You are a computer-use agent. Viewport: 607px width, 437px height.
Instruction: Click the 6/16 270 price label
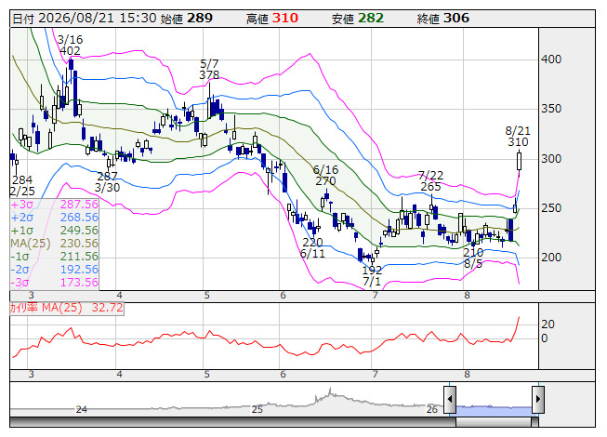point(325,176)
